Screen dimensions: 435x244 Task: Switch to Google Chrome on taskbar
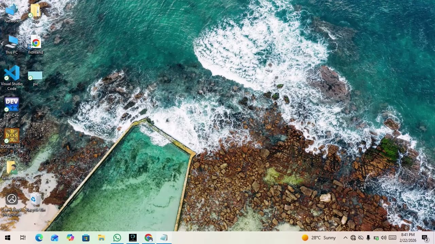pyautogui.click(x=148, y=238)
